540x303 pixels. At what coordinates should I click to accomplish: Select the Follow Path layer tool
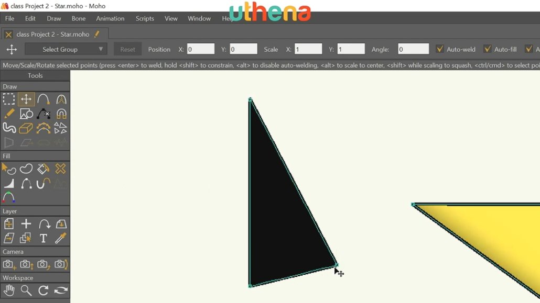pos(44,224)
